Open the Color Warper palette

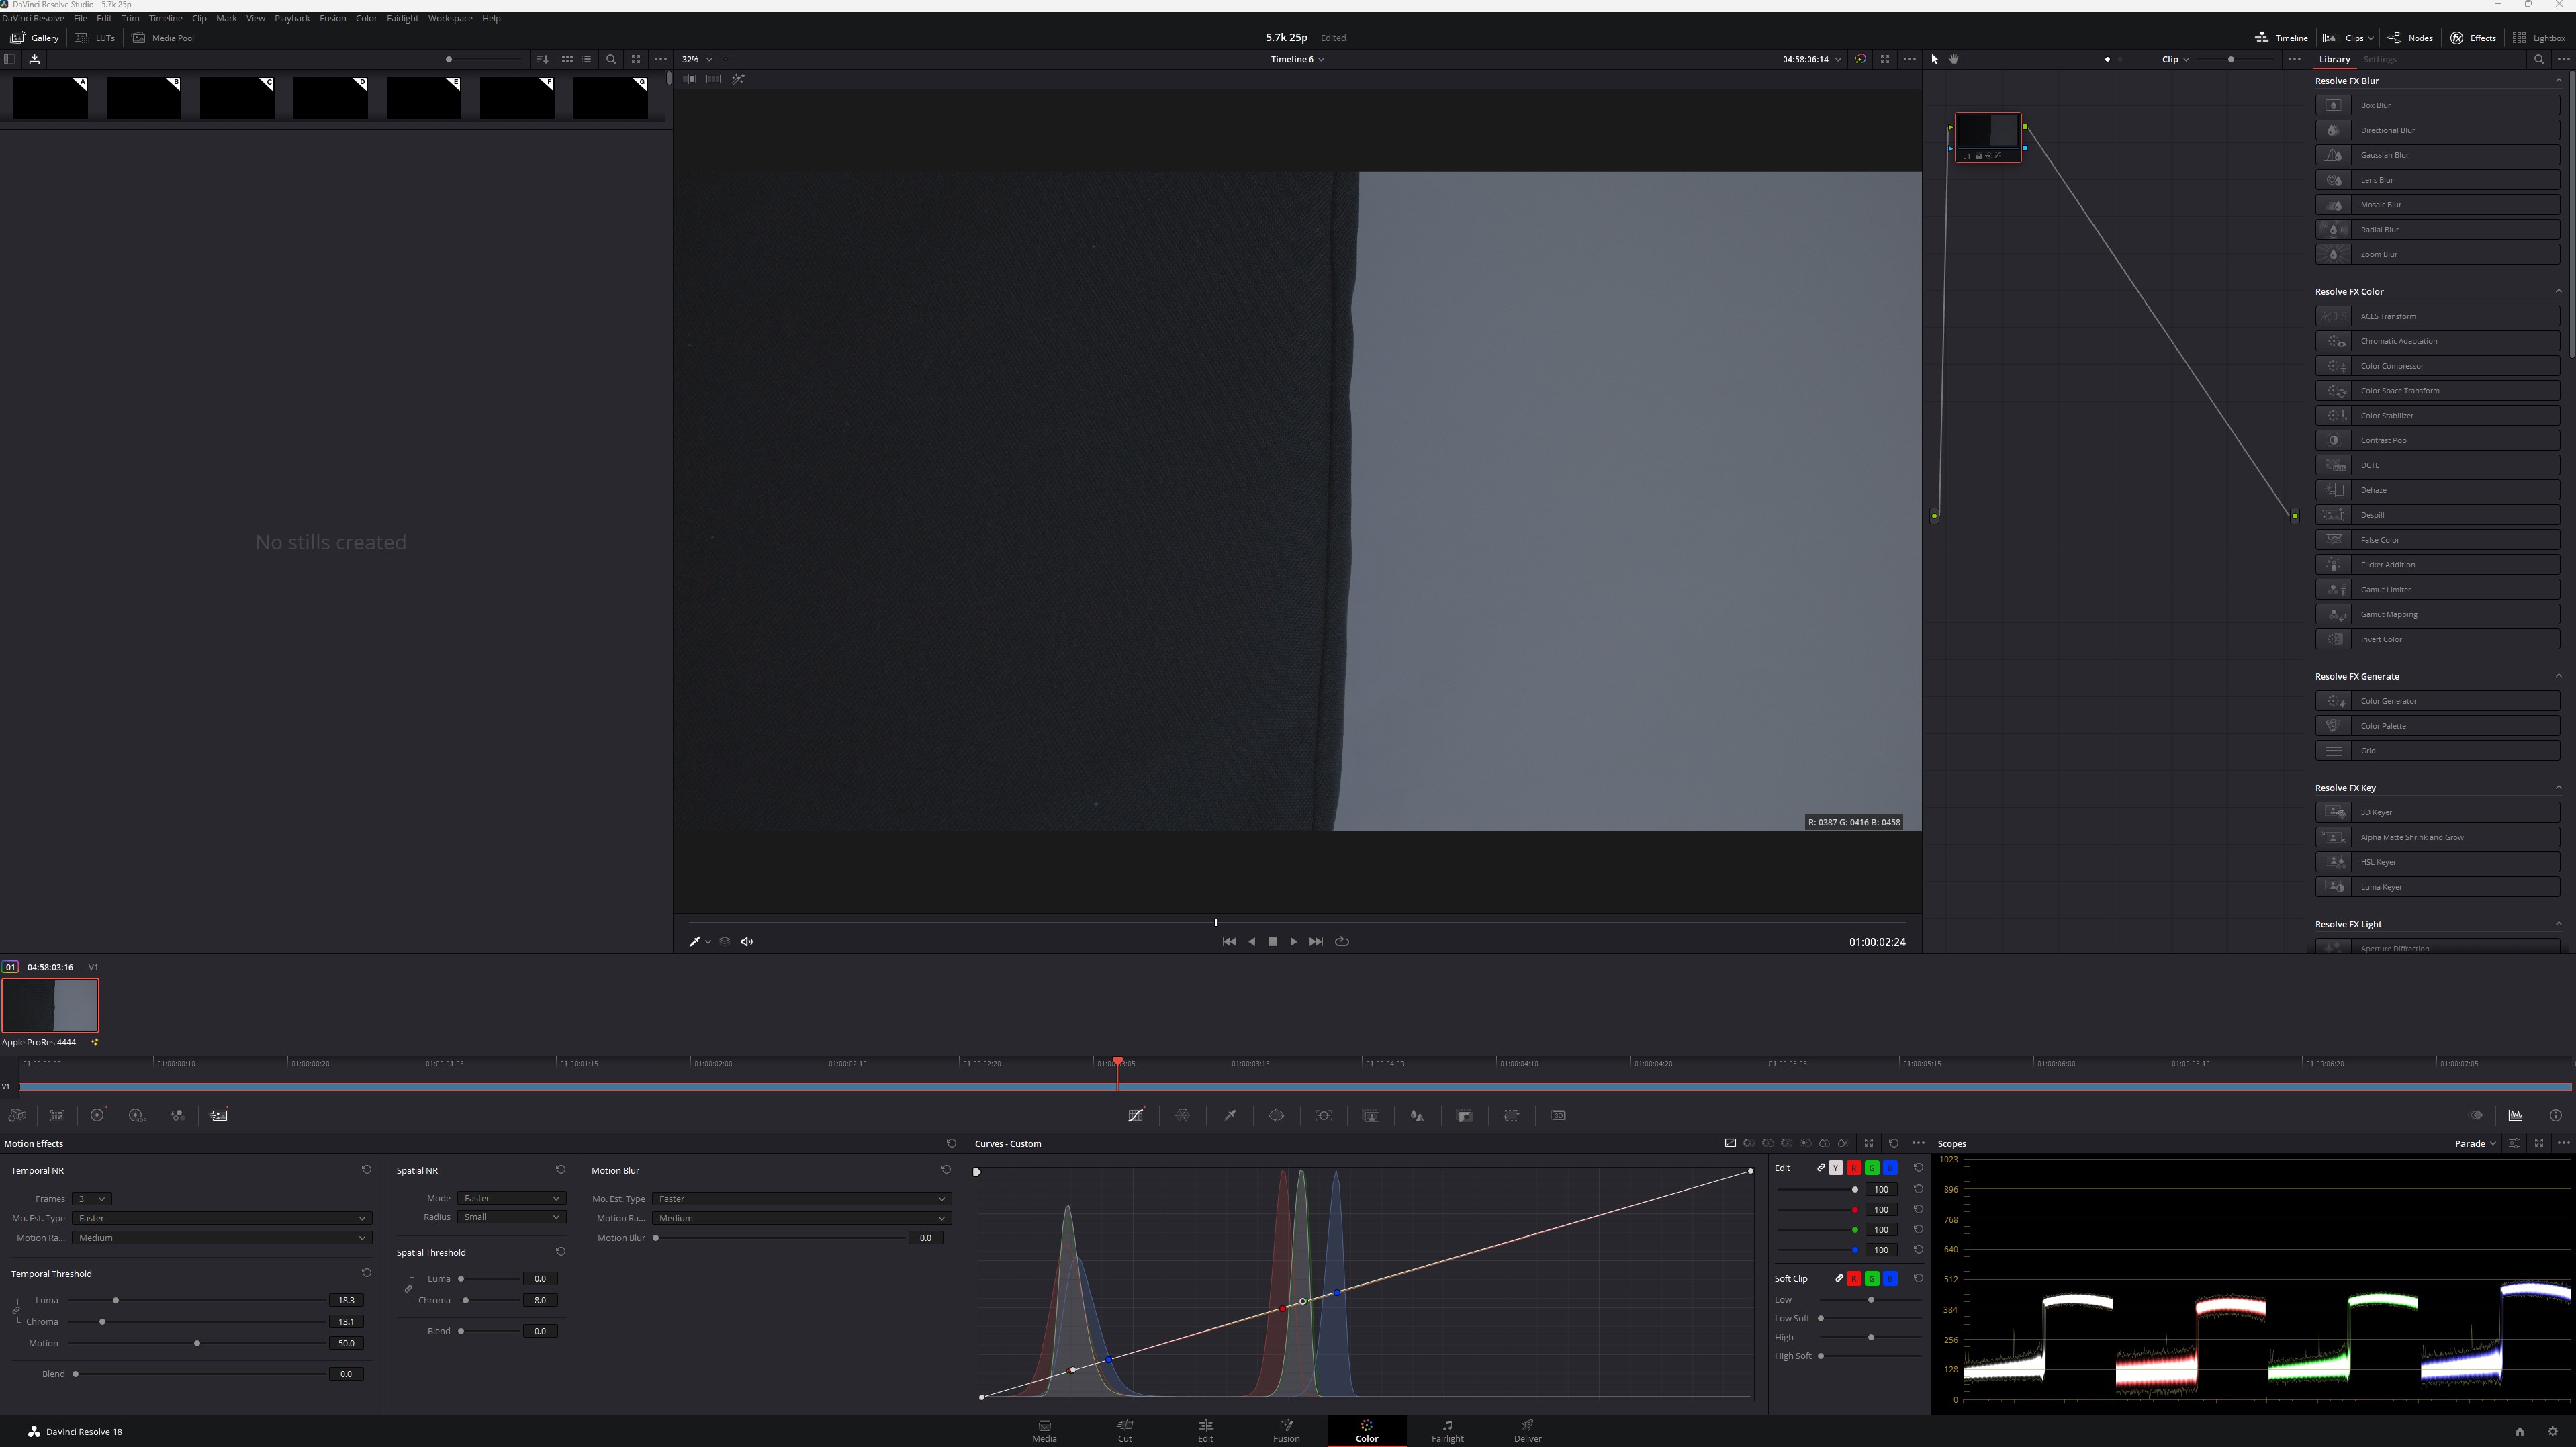[x=1182, y=1115]
